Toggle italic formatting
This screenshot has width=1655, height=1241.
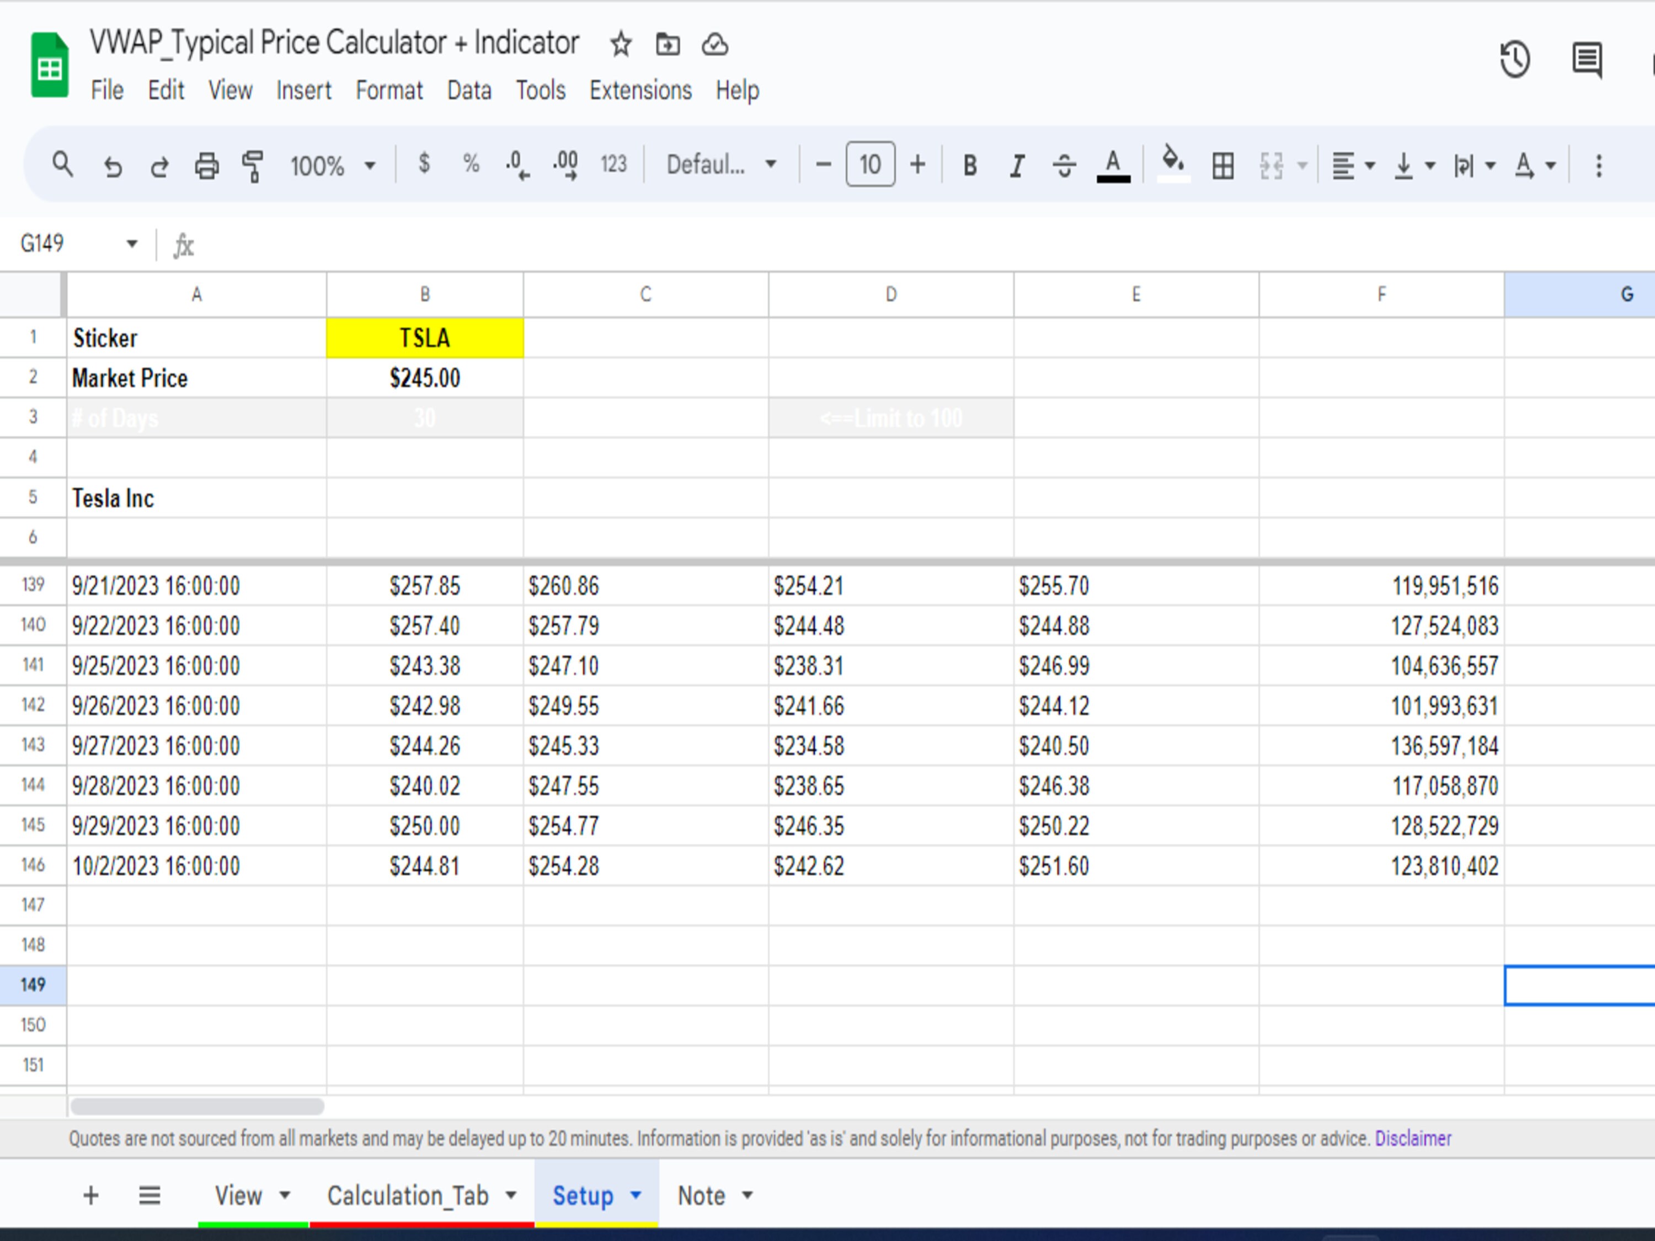tap(1016, 165)
